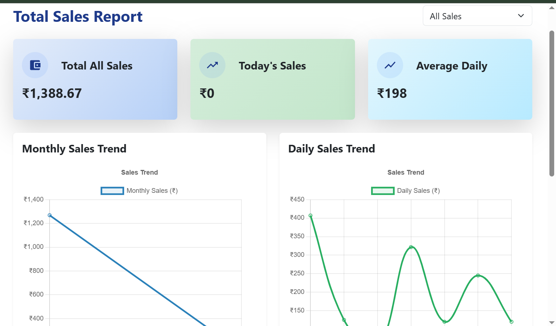Click the Daily Sales Trend heading

(x=331, y=149)
